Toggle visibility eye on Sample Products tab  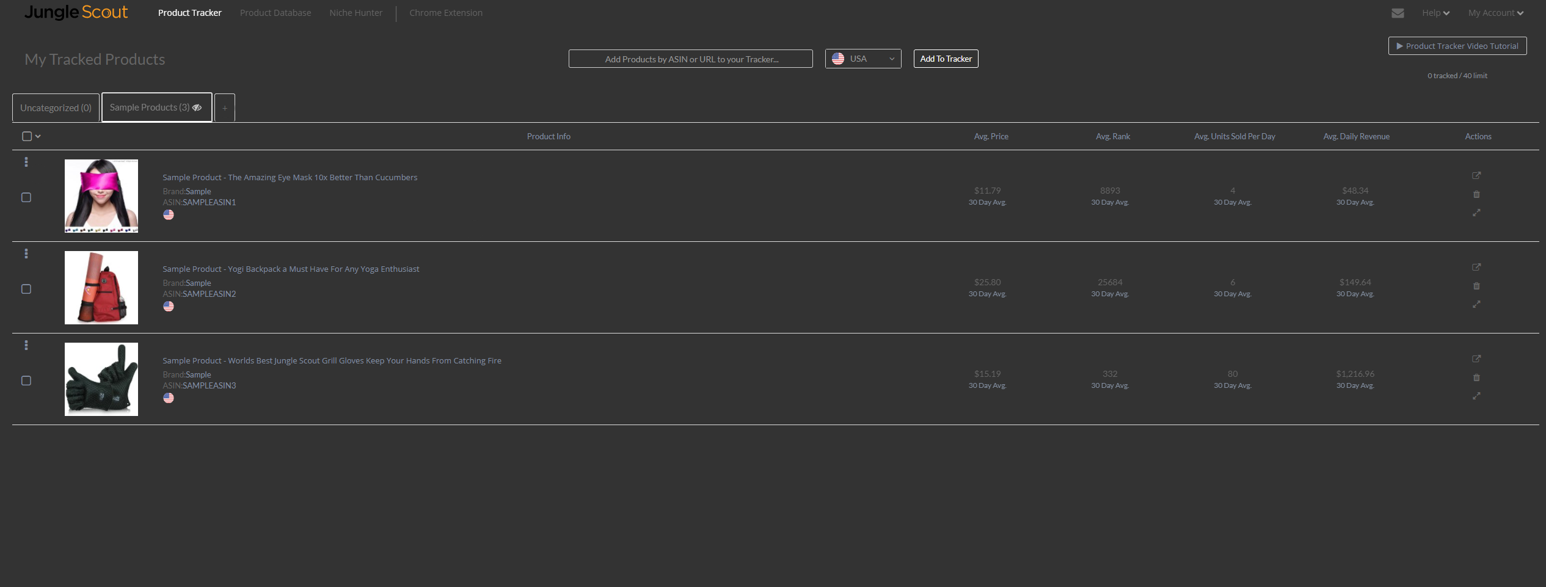point(197,108)
